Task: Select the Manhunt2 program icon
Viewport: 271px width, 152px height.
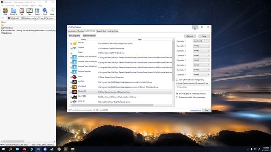Action: click(75, 92)
